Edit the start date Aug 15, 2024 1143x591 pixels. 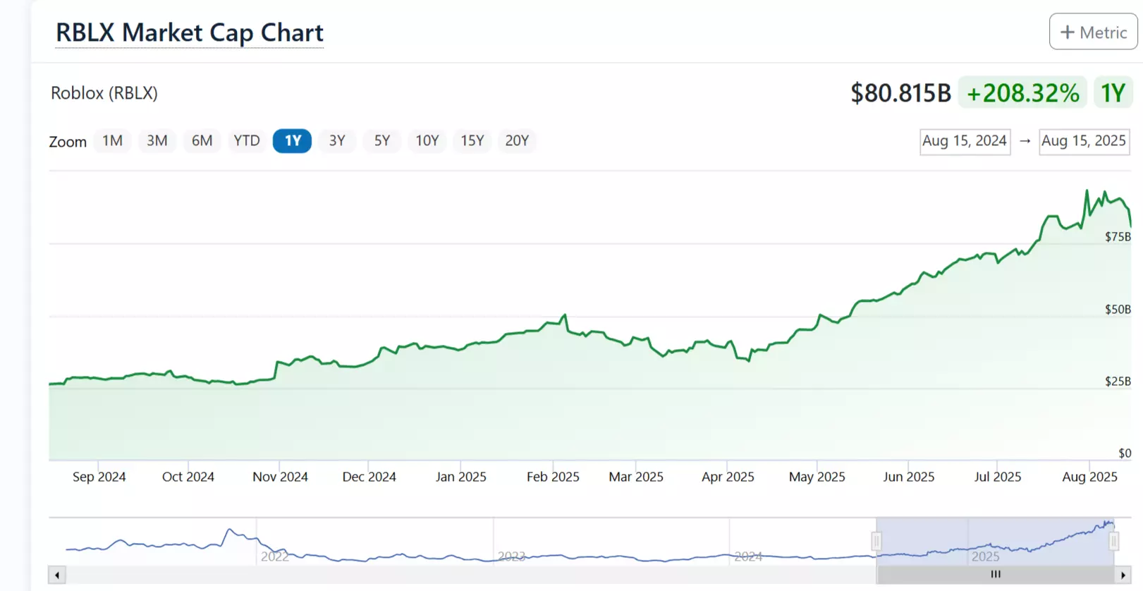[x=965, y=141]
